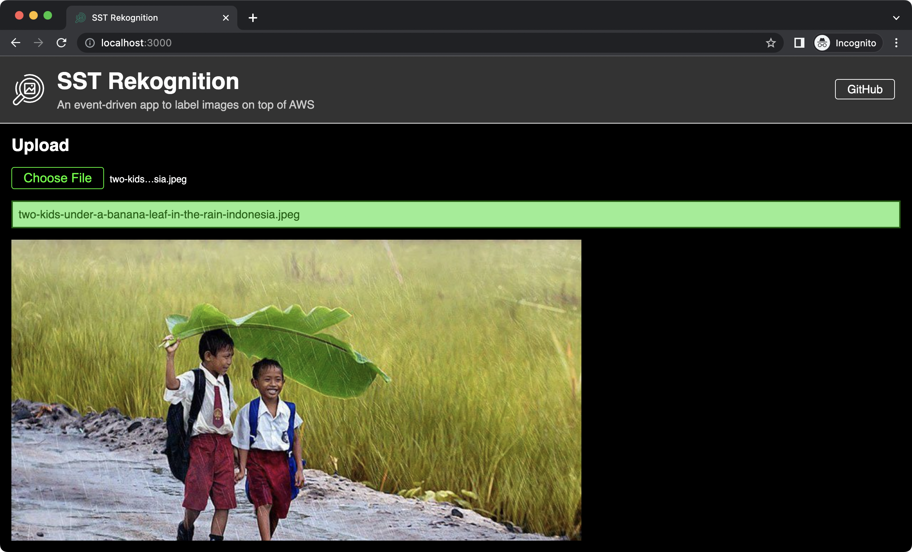Click the yellow minimize window button
The image size is (912, 552).
tap(33, 16)
